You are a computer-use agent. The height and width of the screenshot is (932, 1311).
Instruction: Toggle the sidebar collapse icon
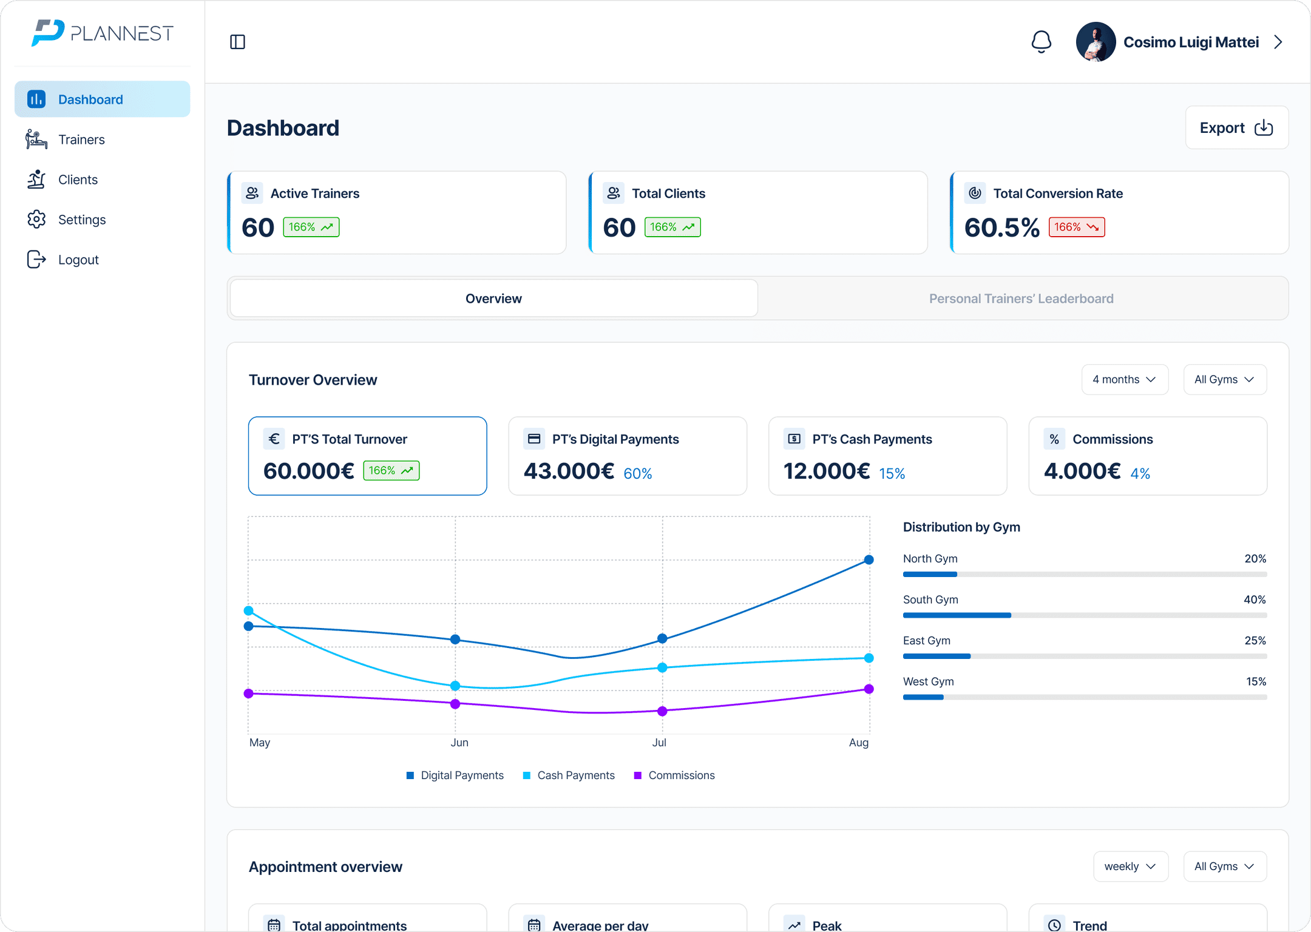pyautogui.click(x=237, y=42)
